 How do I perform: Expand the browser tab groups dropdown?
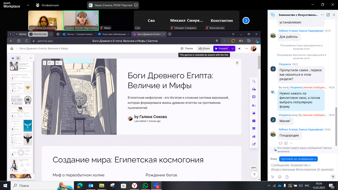[x=51, y=34]
